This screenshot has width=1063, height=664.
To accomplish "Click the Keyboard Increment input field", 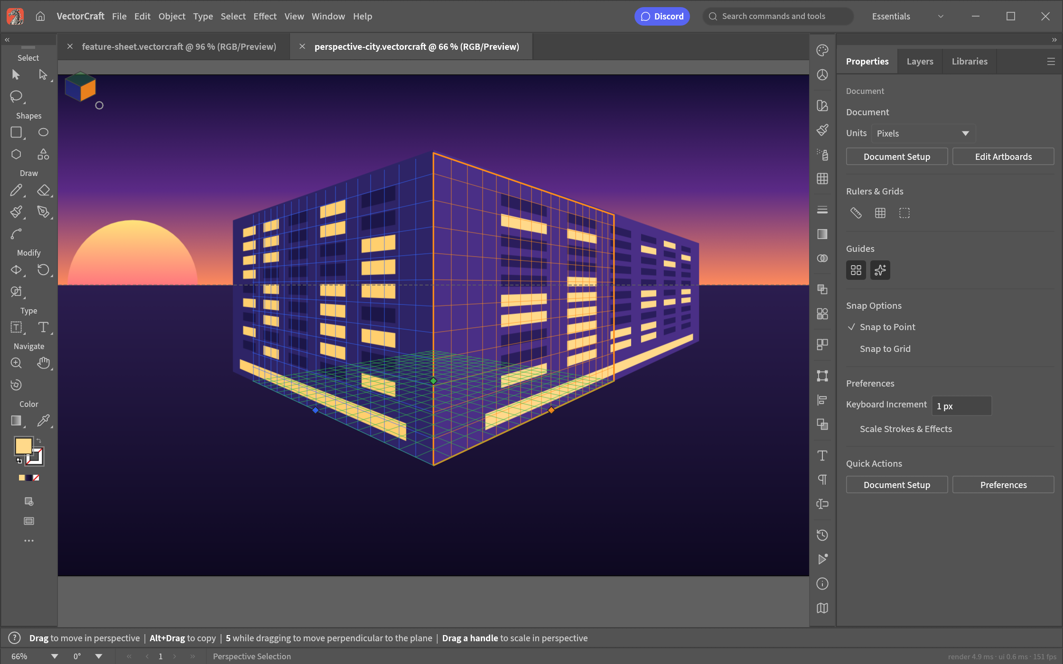I will (961, 406).
